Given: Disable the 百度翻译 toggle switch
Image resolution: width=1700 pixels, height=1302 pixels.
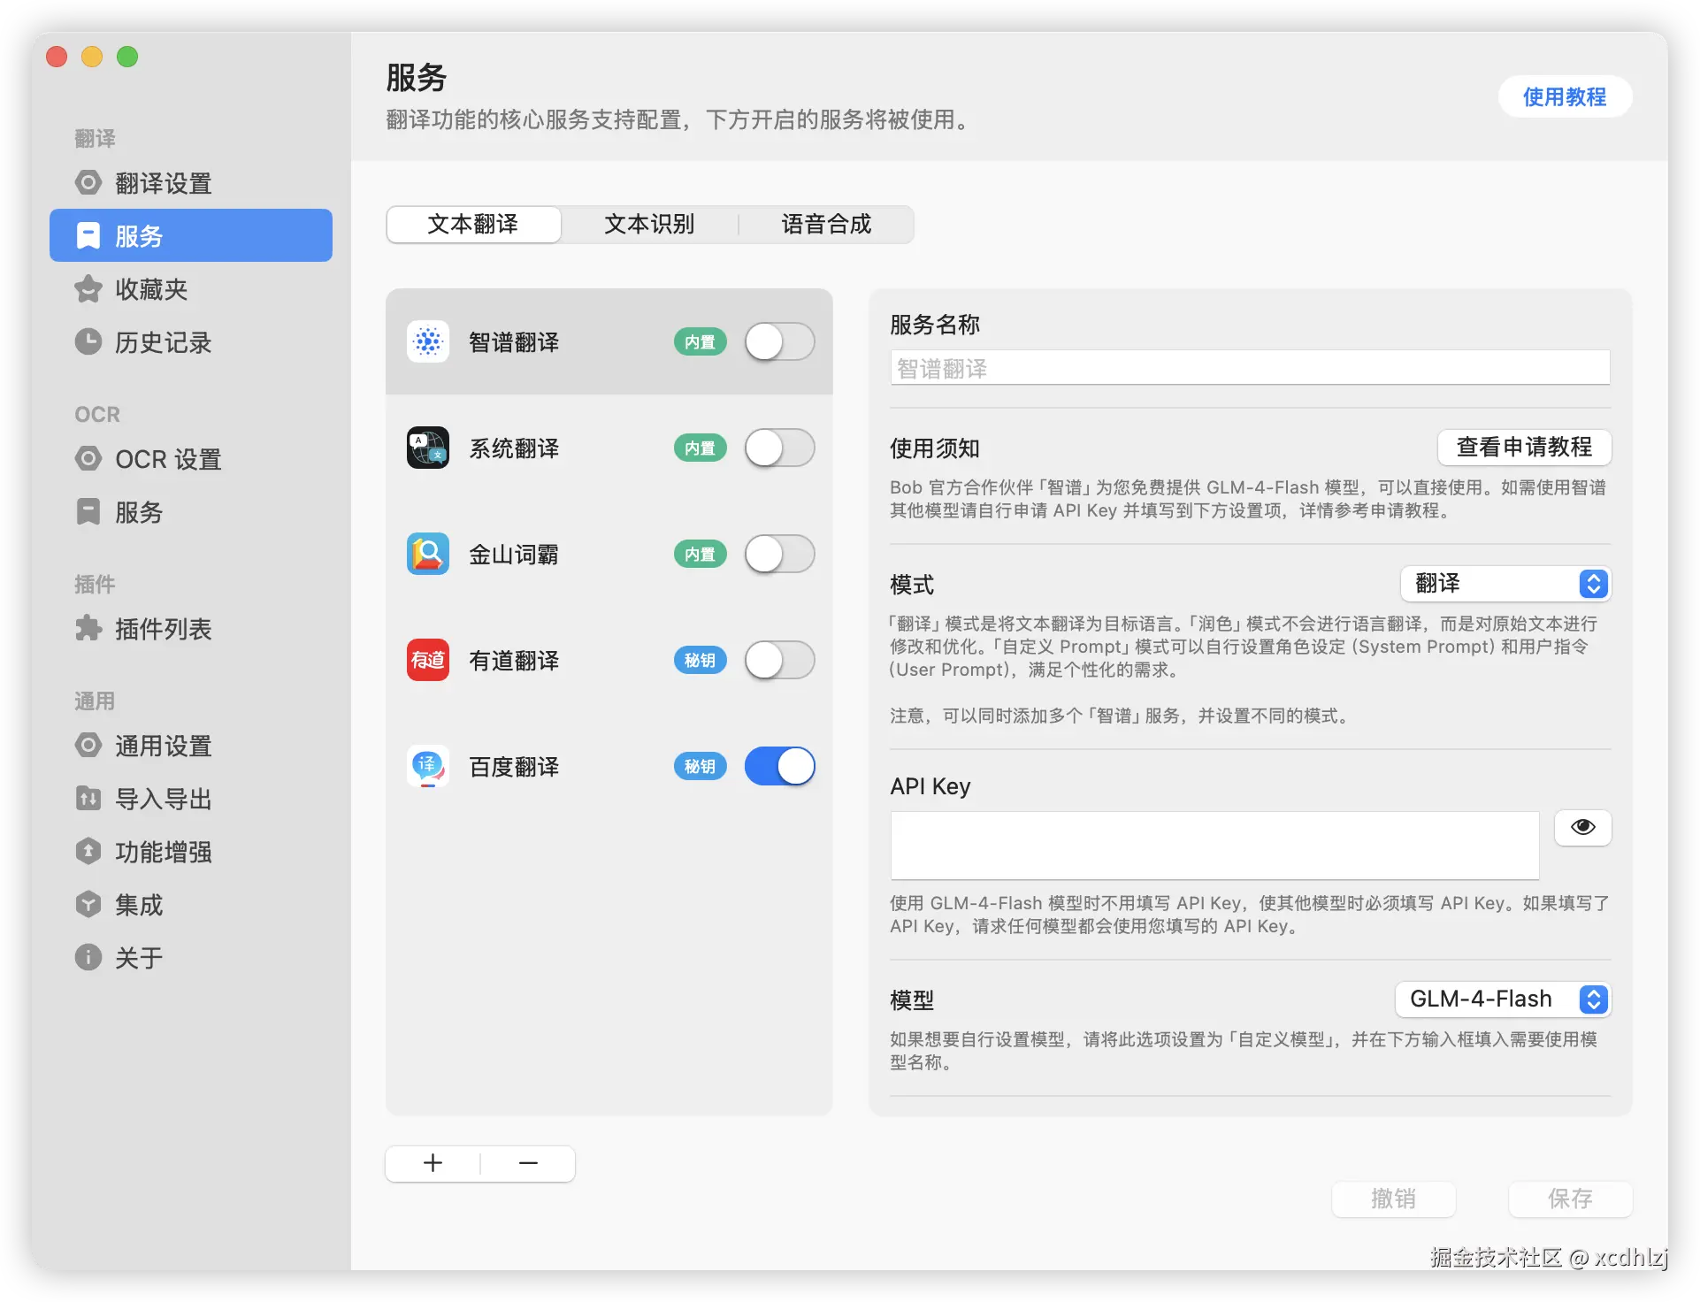Looking at the screenshot, I should click(779, 766).
